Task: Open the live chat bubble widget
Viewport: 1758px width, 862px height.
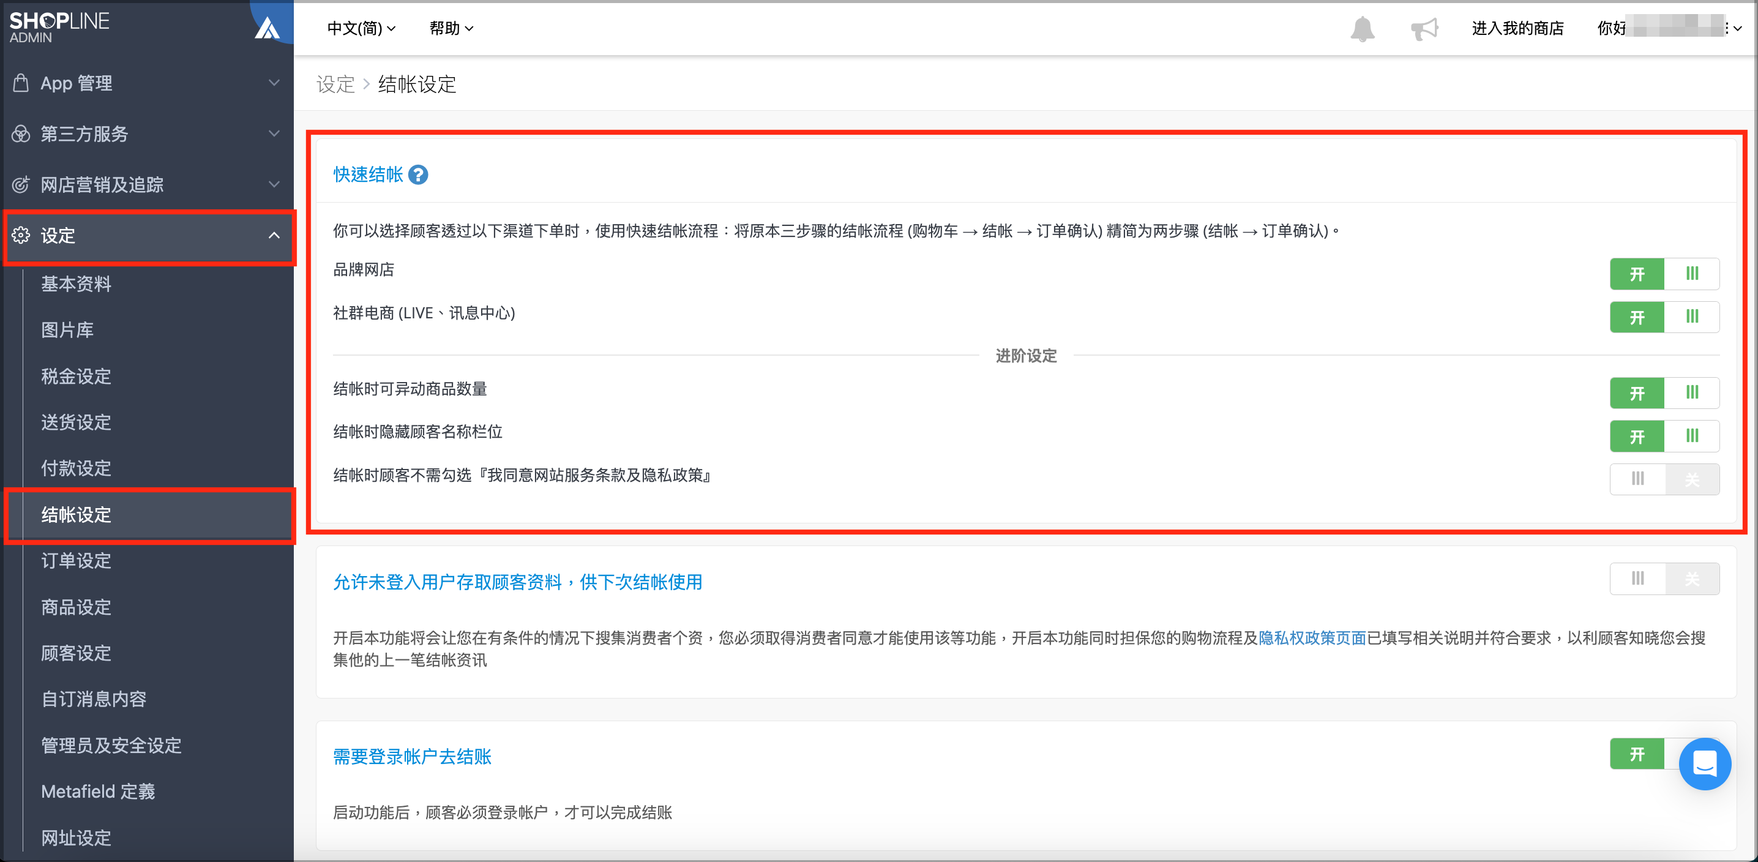Action: (1704, 763)
